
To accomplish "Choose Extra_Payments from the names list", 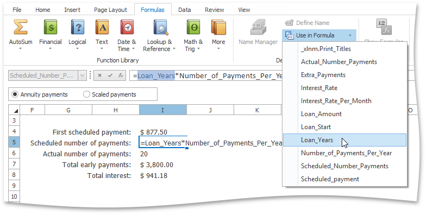I will 345,75.
